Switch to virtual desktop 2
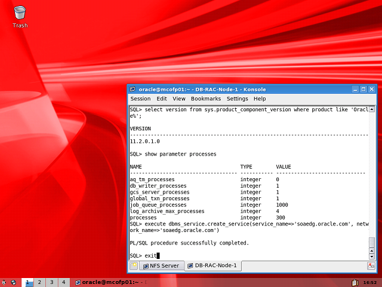Image resolution: width=382 pixels, height=287 pixels. click(39, 282)
